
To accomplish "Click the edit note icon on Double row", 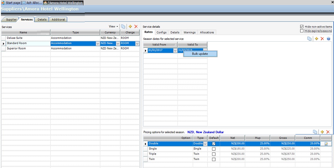I will (326, 144).
